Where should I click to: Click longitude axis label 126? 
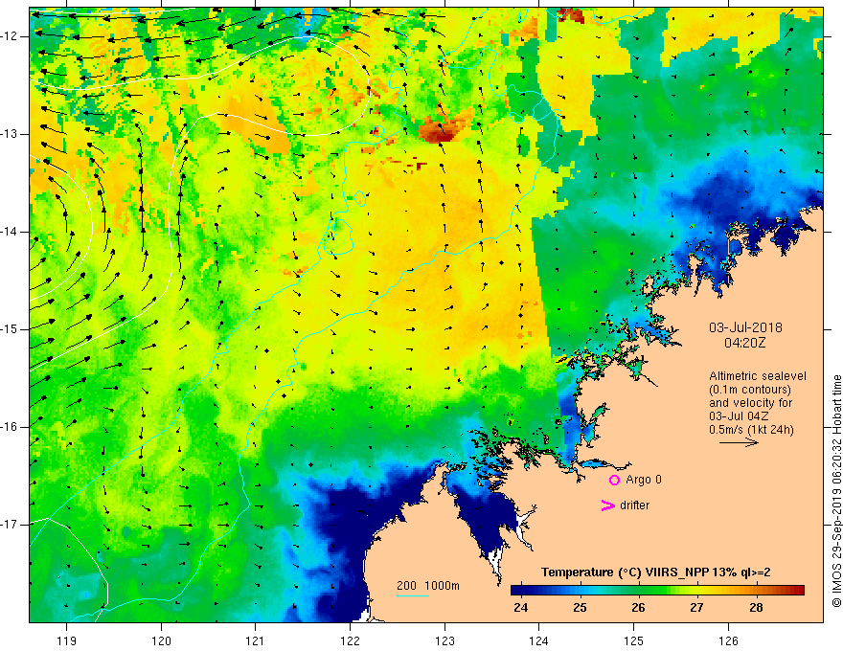[728, 640]
